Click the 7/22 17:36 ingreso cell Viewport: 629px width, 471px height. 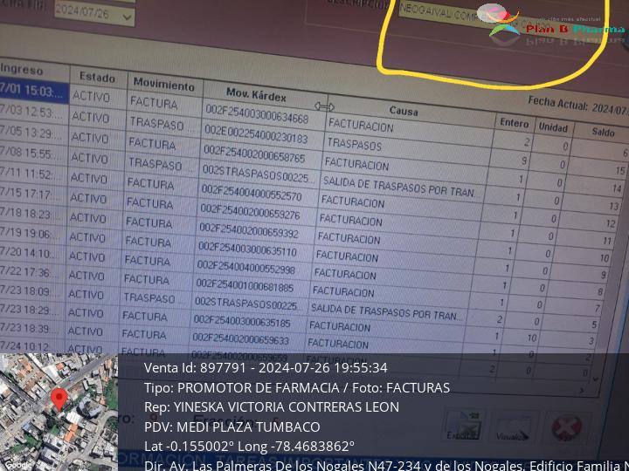click(x=30, y=271)
